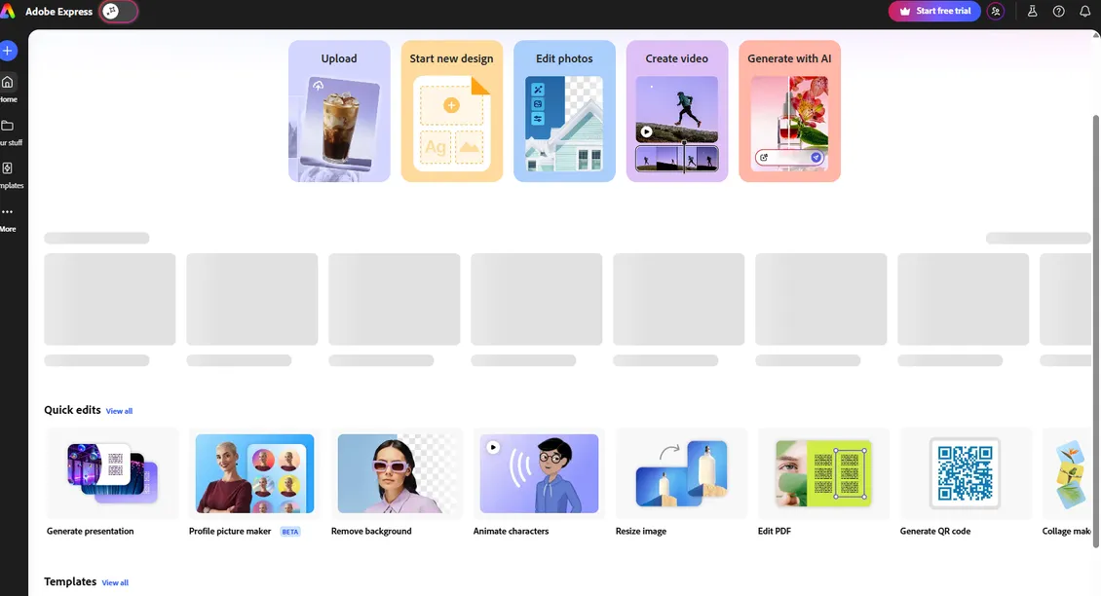Open the Resize image quick edit
1101x596 pixels.
tap(681, 483)
